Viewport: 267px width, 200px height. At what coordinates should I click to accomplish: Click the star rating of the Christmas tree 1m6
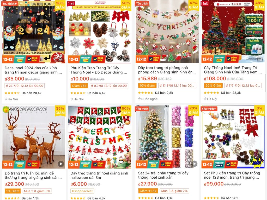211,93
